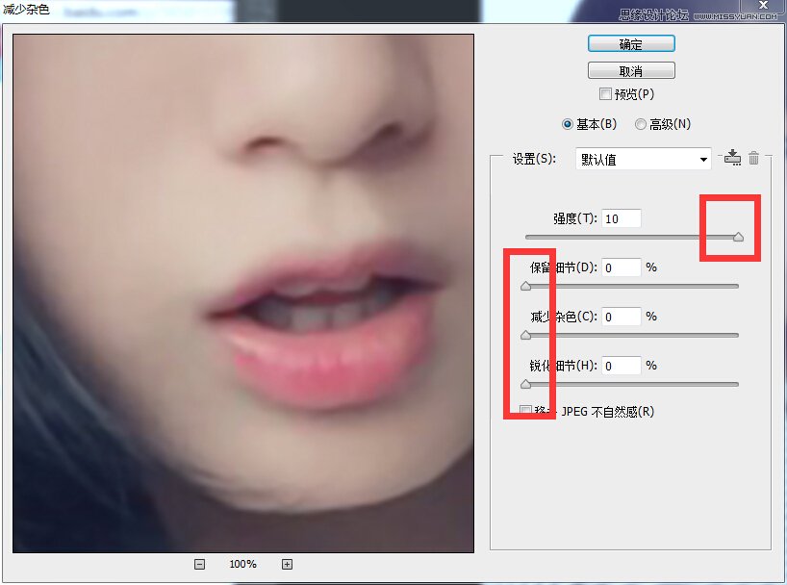Delete settings with the trash icon
The width and height of the screenshot is (787, 585).
pyautogui.click(x=753, y=158)
